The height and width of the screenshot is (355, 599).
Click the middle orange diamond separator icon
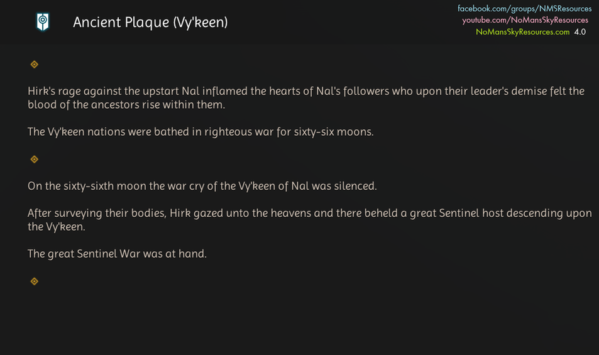point(35,160)
